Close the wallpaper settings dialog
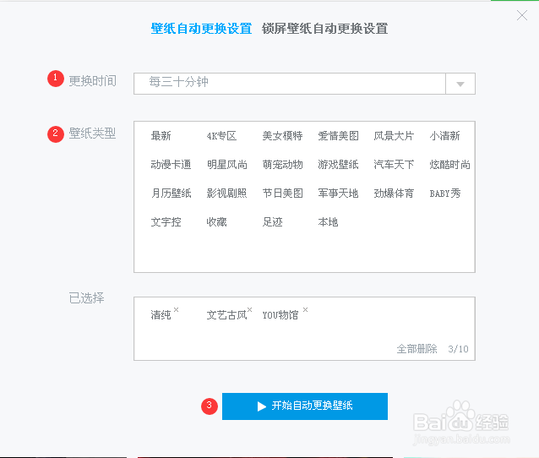The image size is (539, 458). (522, 15)
